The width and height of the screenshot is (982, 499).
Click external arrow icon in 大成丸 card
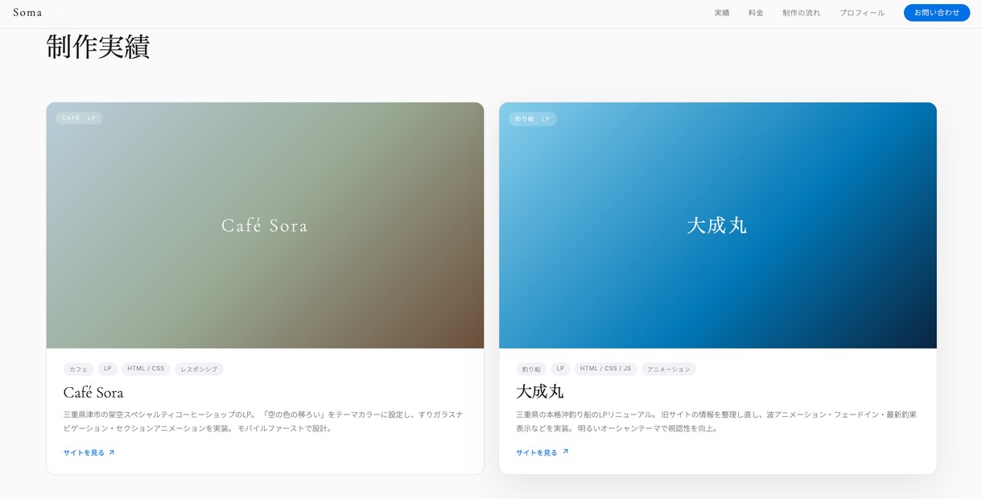(x=565, y=452)
